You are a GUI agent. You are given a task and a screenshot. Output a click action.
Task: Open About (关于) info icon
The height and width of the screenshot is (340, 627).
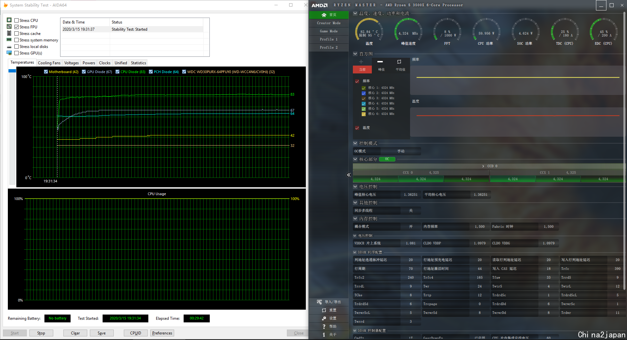click(x=324, y=334)
